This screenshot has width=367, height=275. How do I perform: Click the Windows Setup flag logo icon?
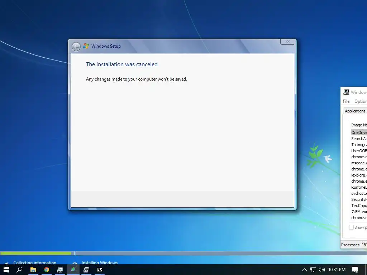pyautogui.click(x=86, y=46)
